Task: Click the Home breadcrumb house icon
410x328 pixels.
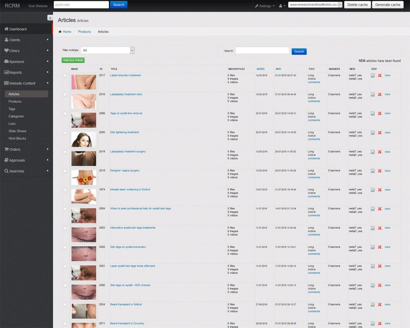Action: coord(60,32)
